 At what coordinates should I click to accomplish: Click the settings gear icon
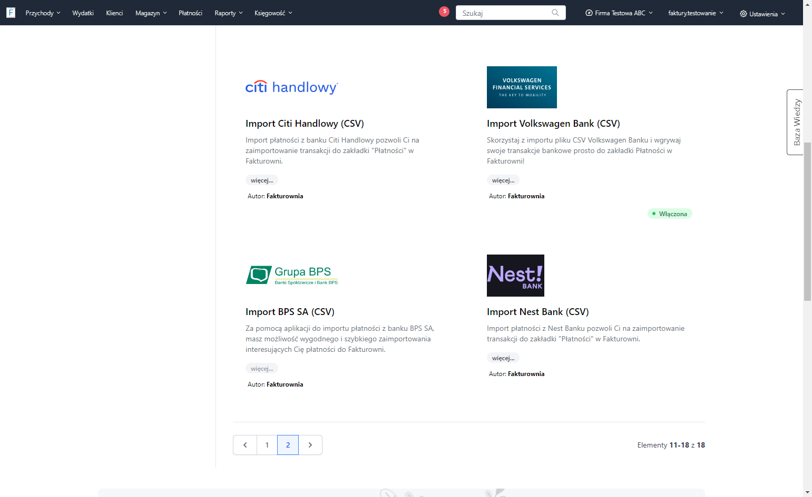point(743,14)
